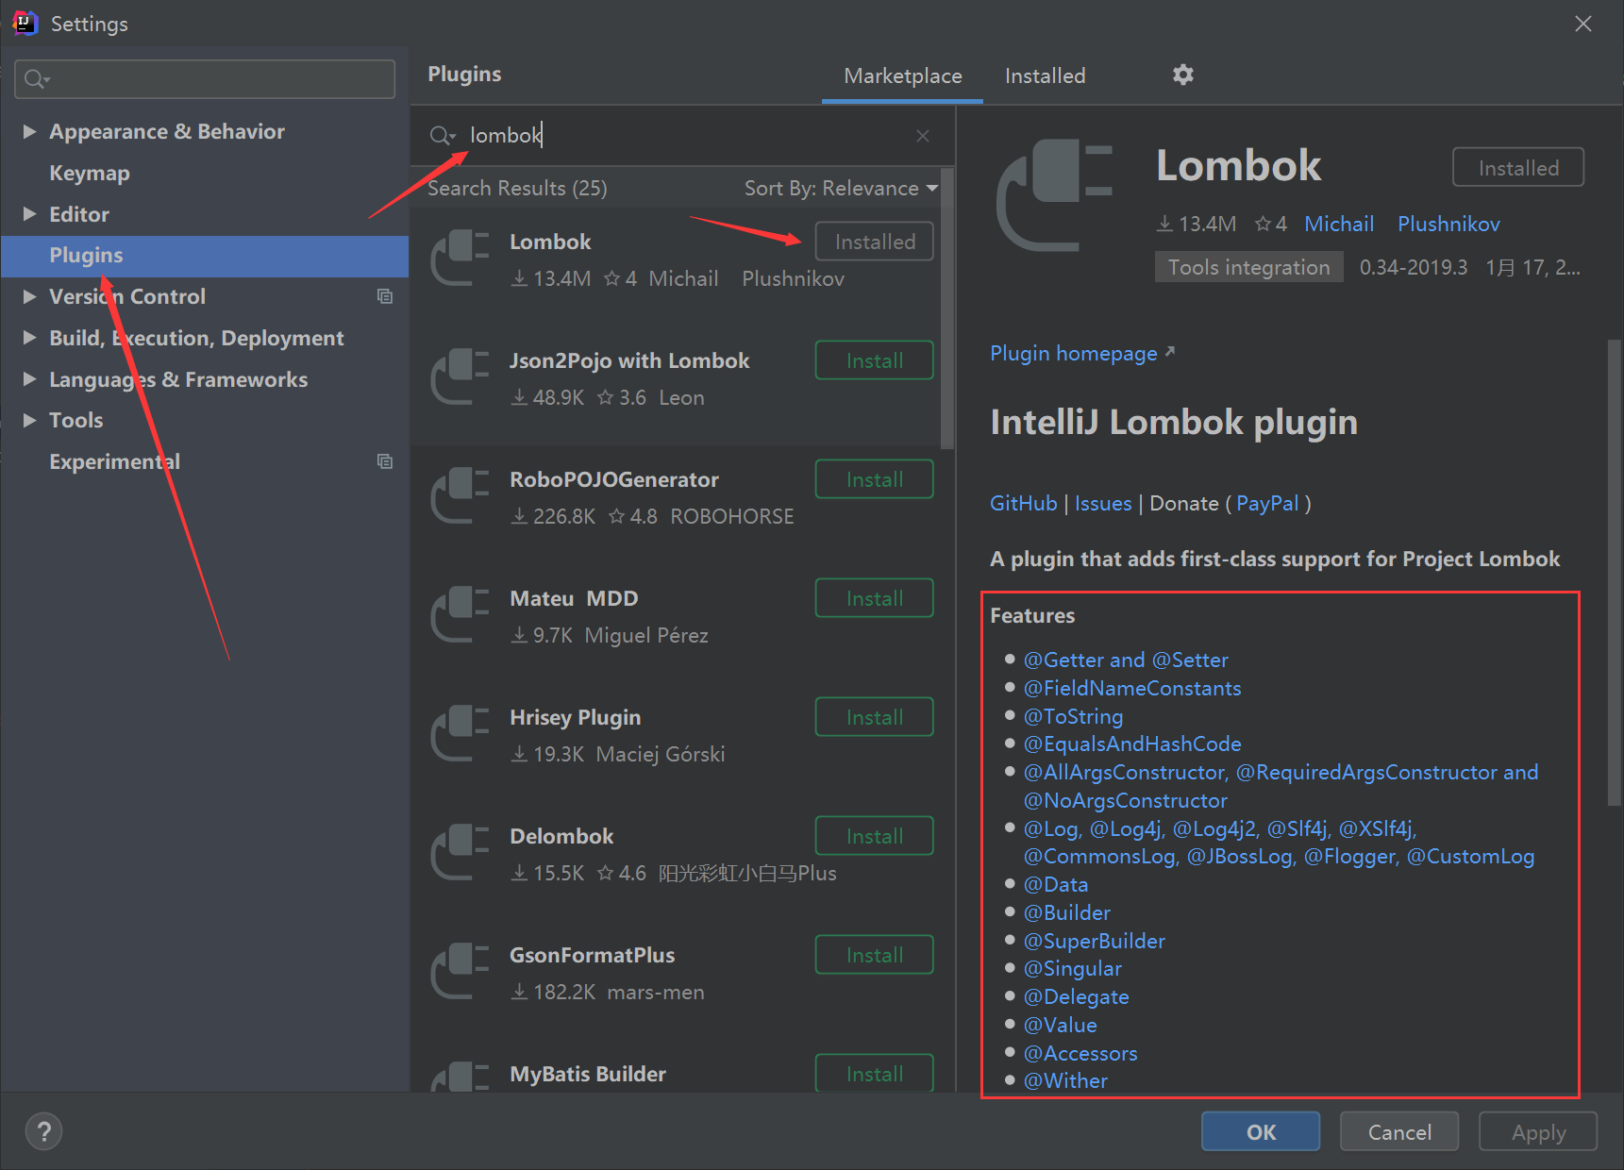Click the plugin results list scrollbar
1624x1170 pixels.
pyautogui.click(x=947, y=308)
